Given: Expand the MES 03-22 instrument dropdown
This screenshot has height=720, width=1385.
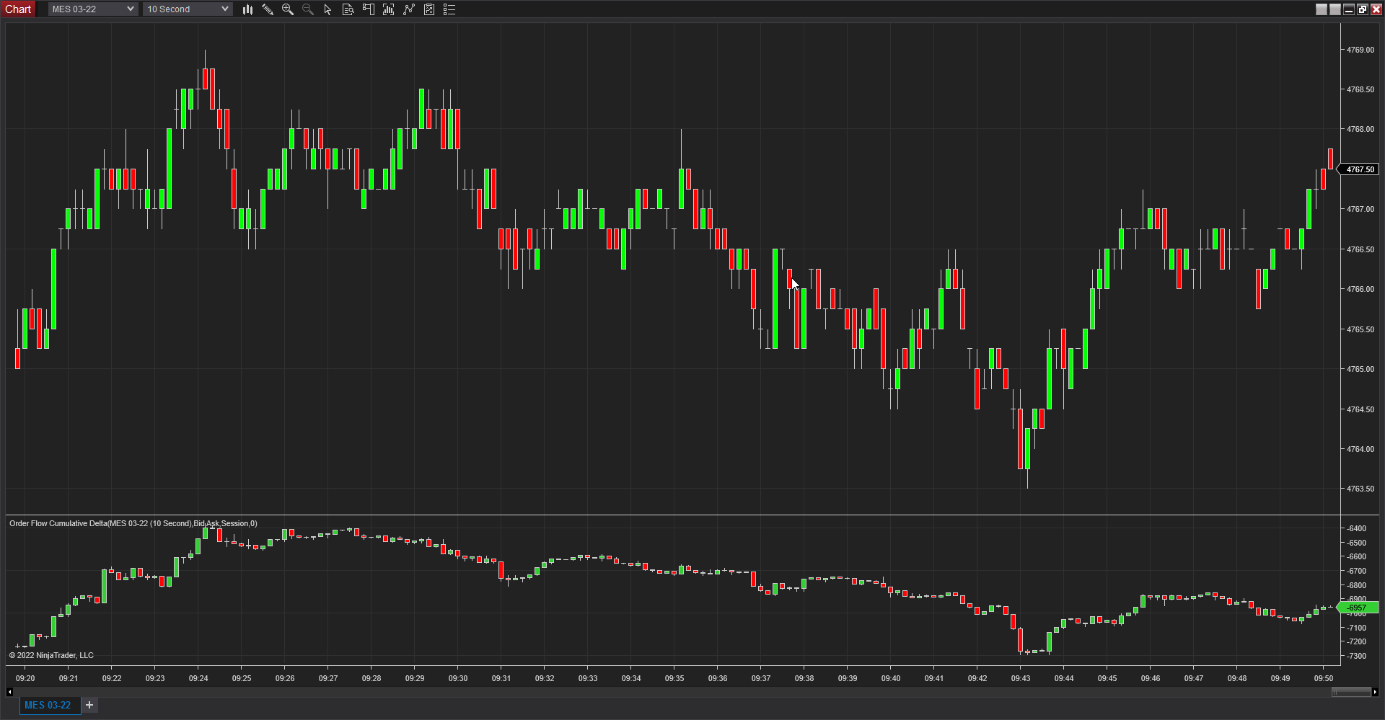Looking at the screenshot, I should (x=92, y=9).
